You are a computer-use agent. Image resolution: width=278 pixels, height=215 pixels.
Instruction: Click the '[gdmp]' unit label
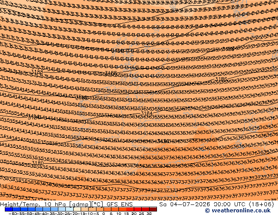coord(80,204)
